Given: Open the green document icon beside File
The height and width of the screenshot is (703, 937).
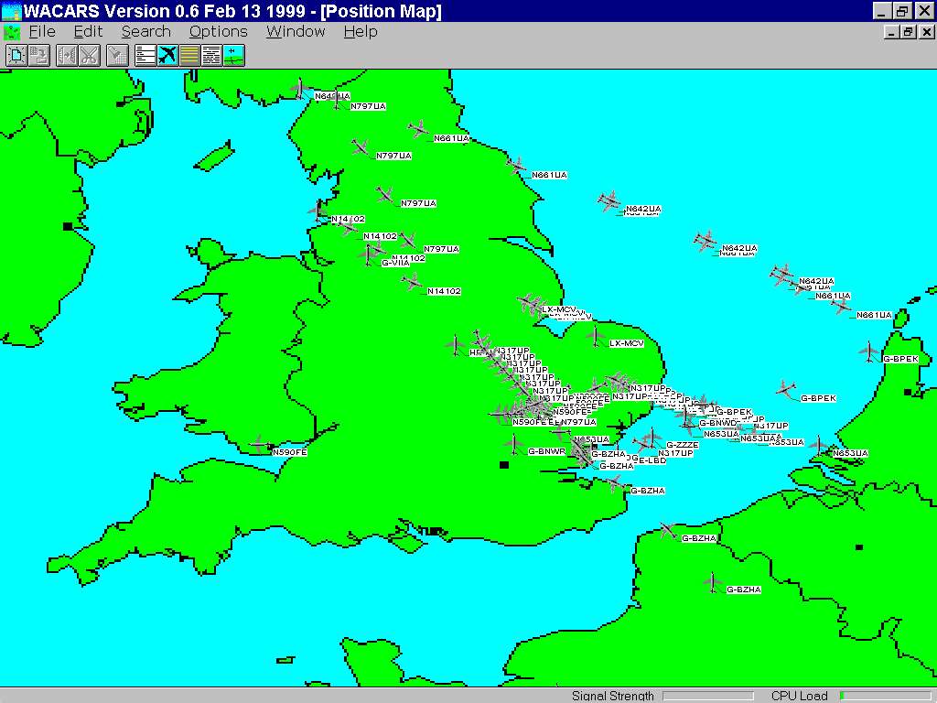Looking at the screenshot, I should (x=12, y=31).
